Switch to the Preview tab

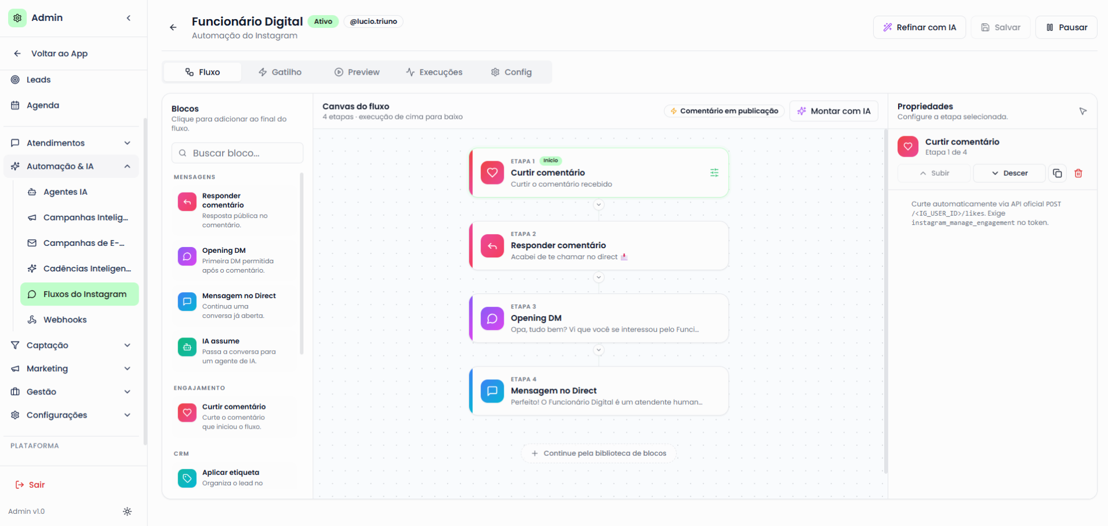point(357,72)
